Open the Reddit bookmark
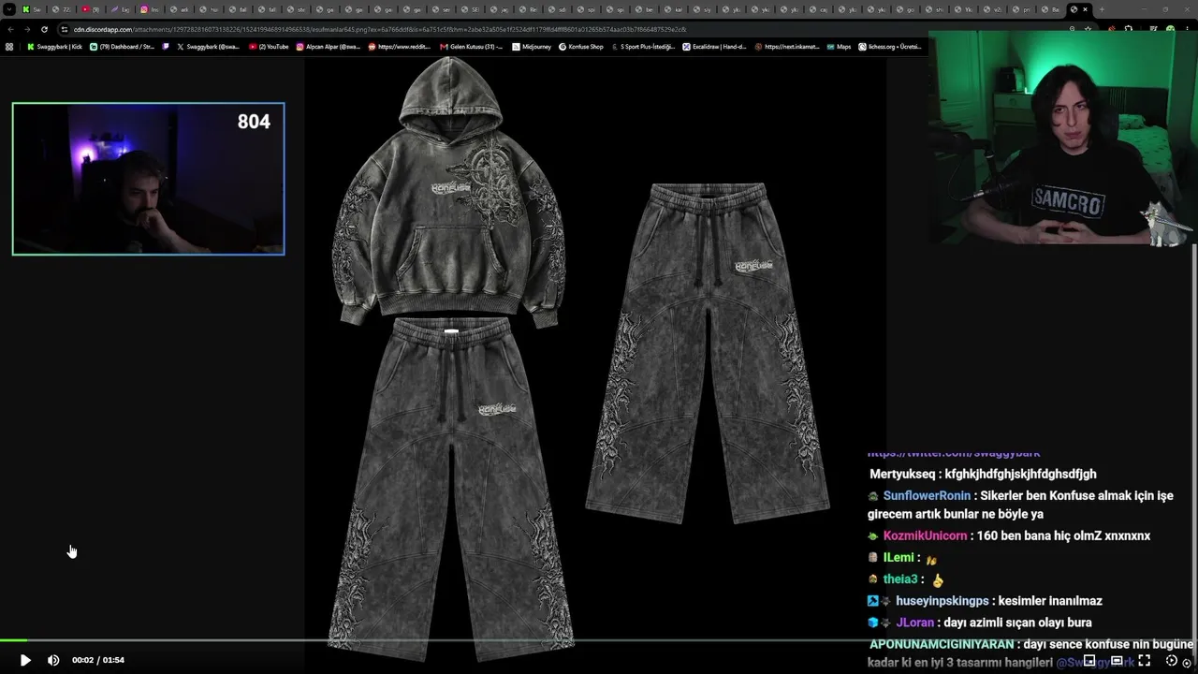Image resolution: width=1198 pixels, height=674 pixels. tap(400, 46)
